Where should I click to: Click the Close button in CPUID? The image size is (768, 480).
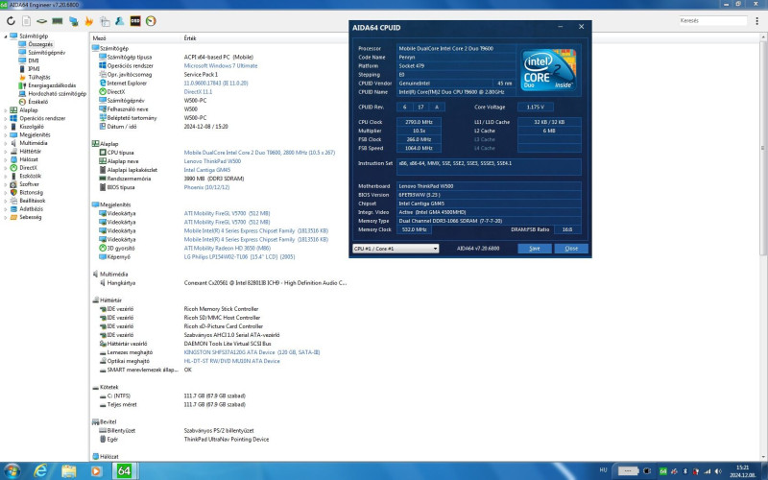[571, 249]
